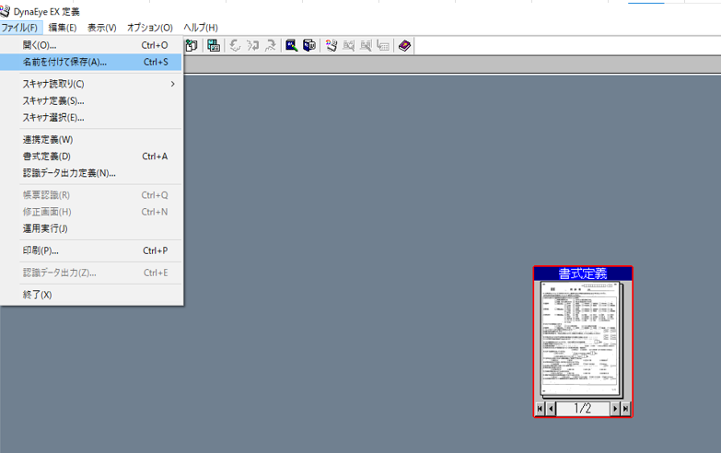Open the オプション(O) menu

click(150, 28)
